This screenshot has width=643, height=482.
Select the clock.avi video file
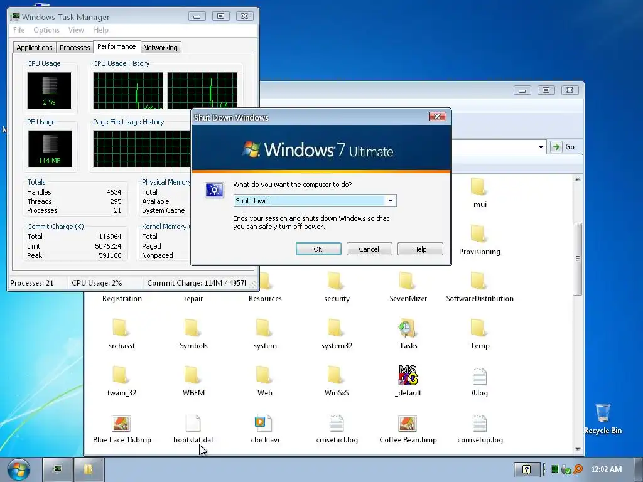265,429
